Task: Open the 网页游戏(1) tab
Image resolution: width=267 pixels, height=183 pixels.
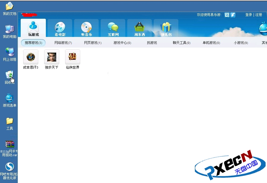Action: tap(93, 43)
